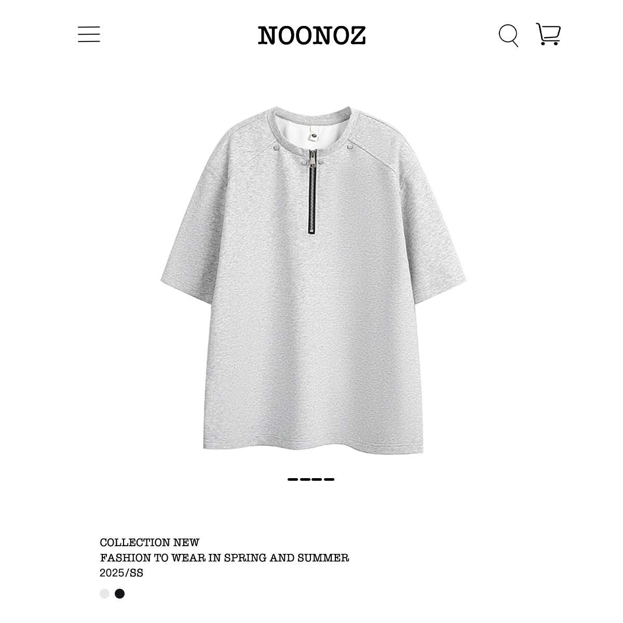Viewport: 623px width, 623px height.
Task: Click the 2025/SS season label
Action: click(121, 573)
